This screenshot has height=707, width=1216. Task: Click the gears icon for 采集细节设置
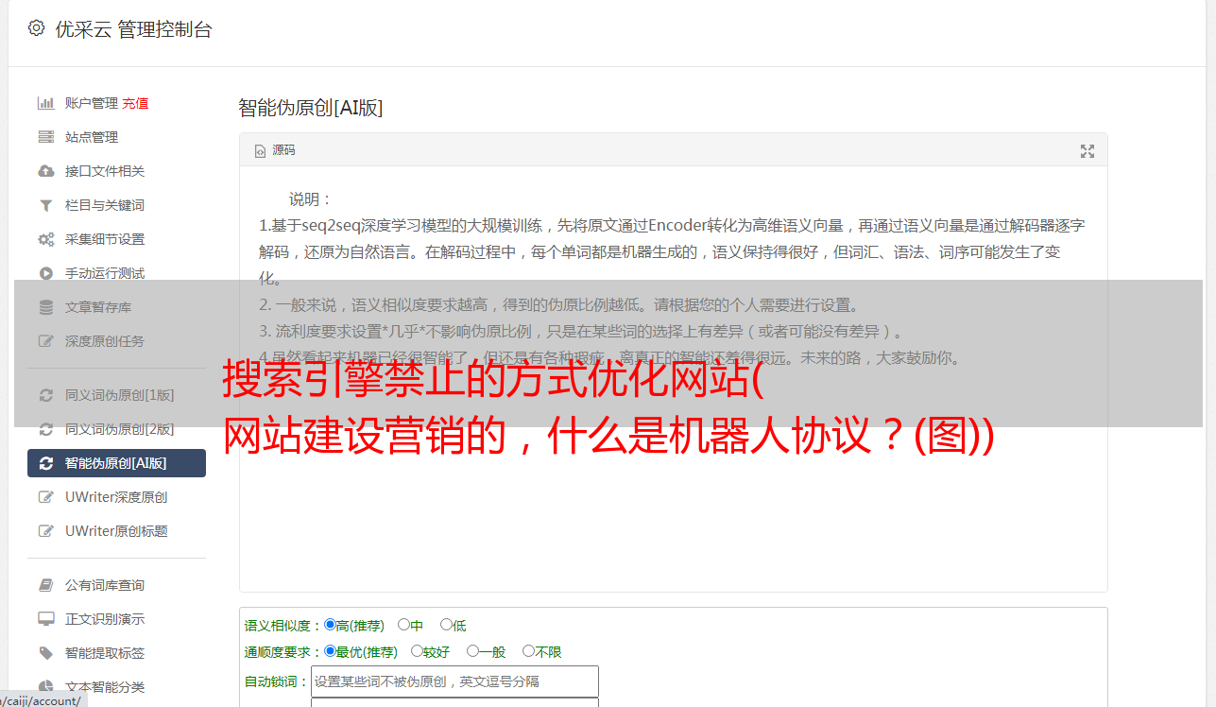[45, 239]
